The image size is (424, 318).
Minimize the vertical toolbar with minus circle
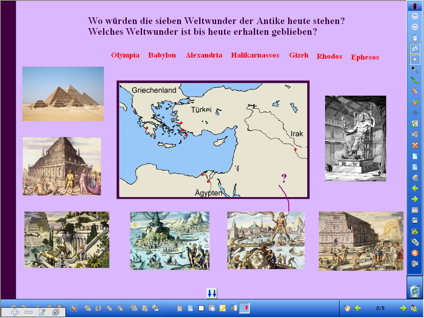click(415, 16)
